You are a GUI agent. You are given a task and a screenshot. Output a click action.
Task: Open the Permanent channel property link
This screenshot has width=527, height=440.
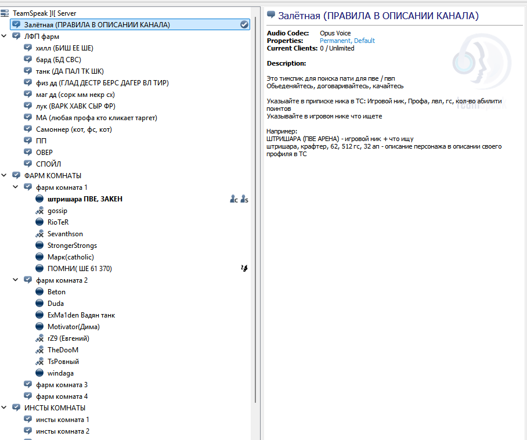pyautogui.click(x=335, y=41)
